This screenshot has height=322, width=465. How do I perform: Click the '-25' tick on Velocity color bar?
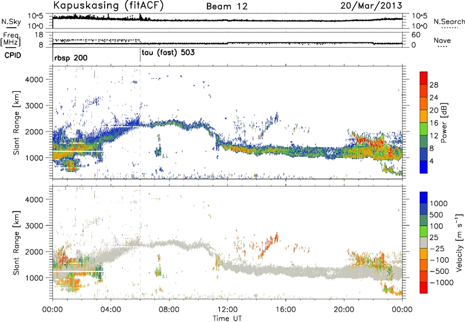click(x=437, y=248)
